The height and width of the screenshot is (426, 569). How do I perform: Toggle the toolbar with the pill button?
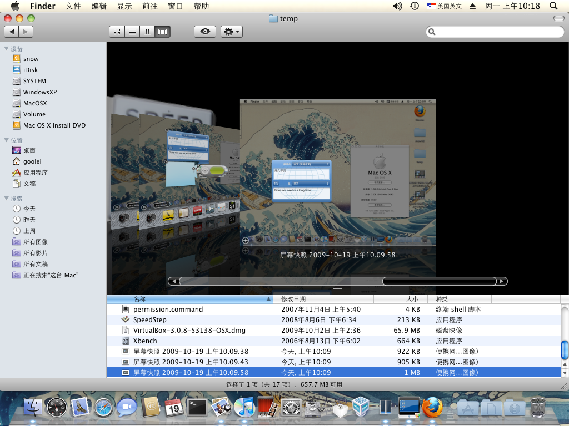[x=559, y=18]
